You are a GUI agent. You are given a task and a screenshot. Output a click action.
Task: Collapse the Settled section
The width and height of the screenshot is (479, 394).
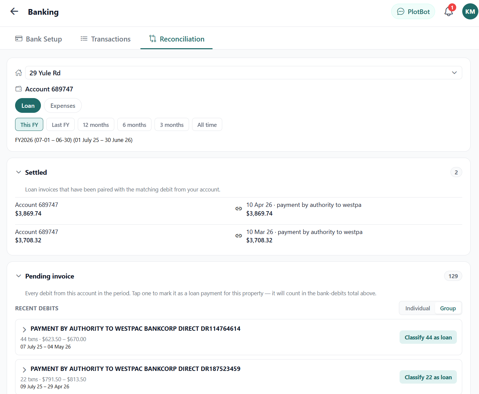pyautogui.click(x=19, y=172)
